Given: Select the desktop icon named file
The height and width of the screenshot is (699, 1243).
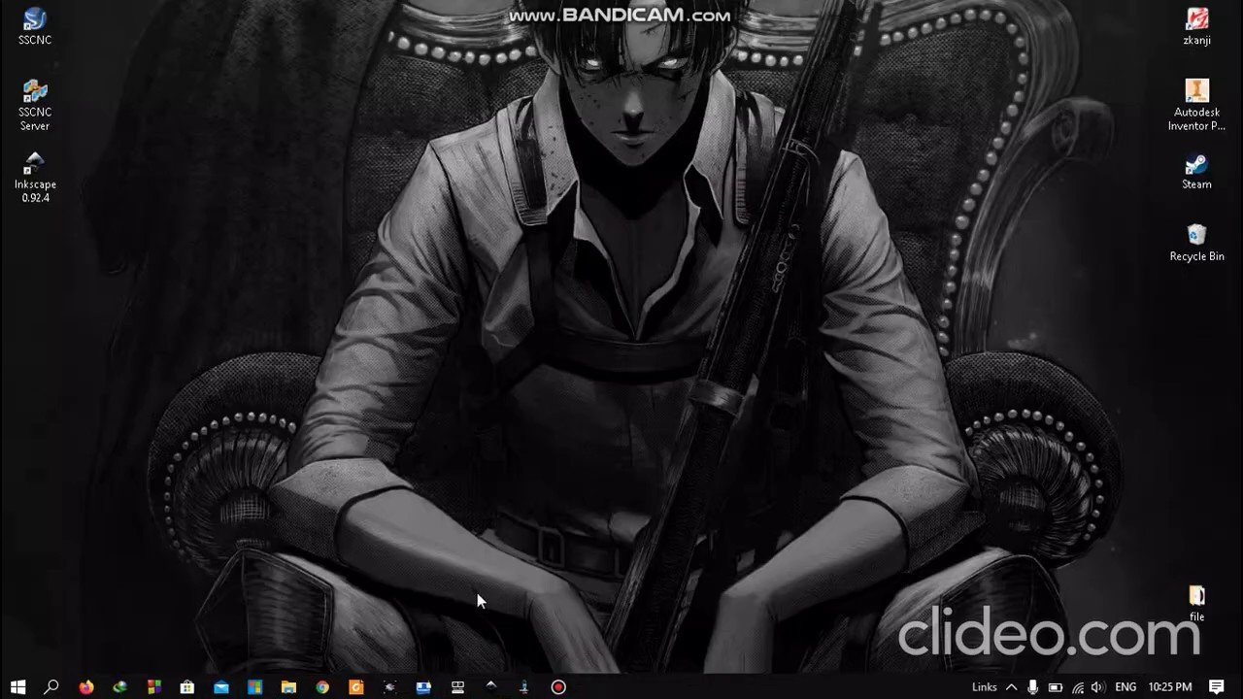Looking at the screenshot, I should pyautogui.click(x=1196, y=603).
